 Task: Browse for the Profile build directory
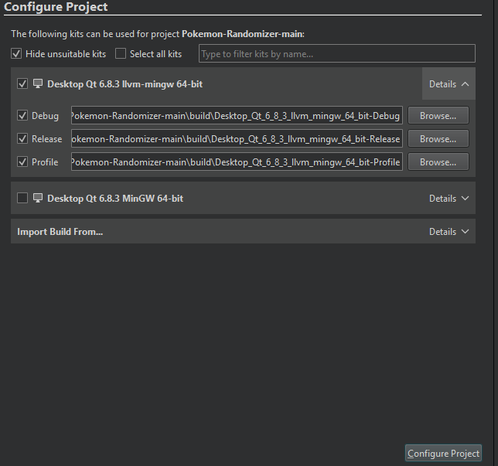[x=438, y=162]
